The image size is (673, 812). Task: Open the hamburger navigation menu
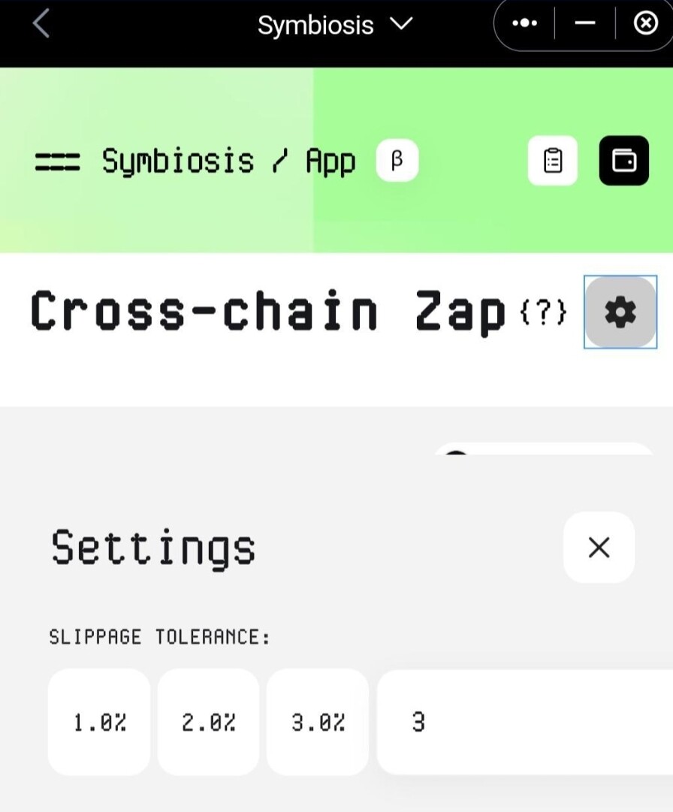coord(58,161)
